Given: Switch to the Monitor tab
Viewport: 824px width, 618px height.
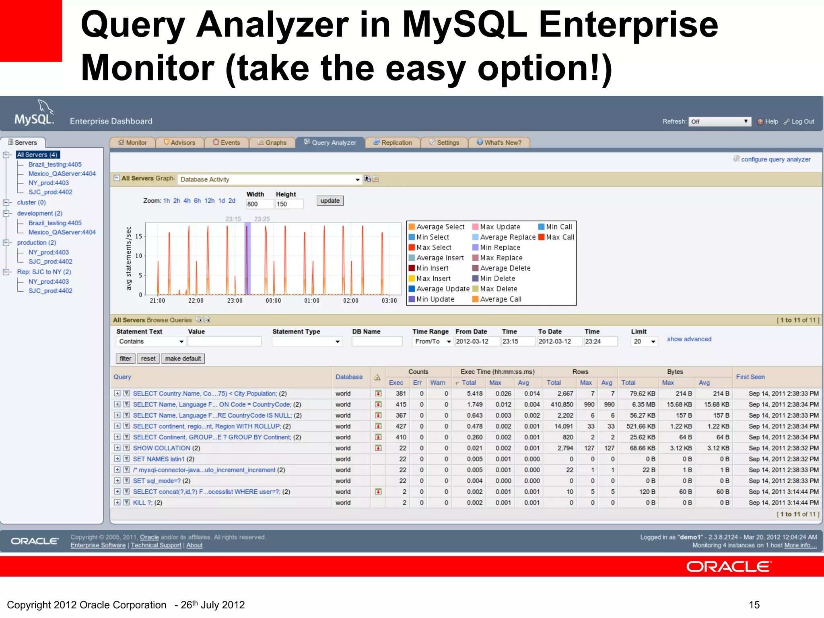Looking at the screenshot, I should coord(132,142).
